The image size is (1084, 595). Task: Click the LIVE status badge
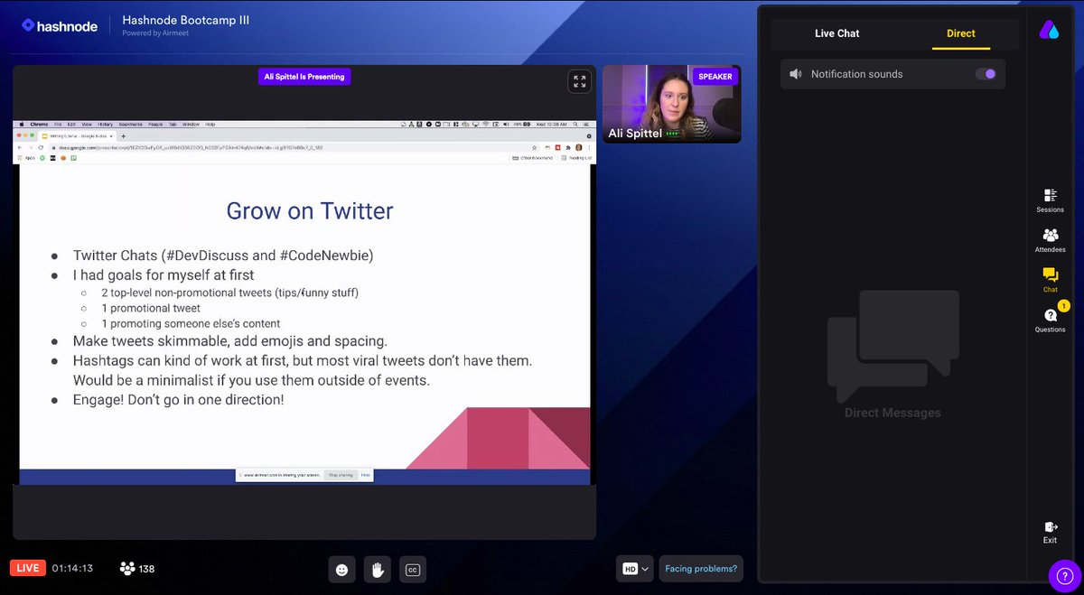pyautogui.click(x=27, y=568)
